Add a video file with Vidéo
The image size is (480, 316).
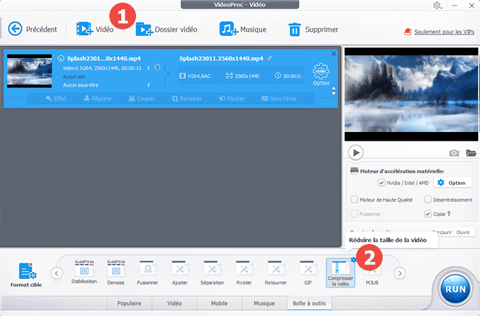point(95,29)
